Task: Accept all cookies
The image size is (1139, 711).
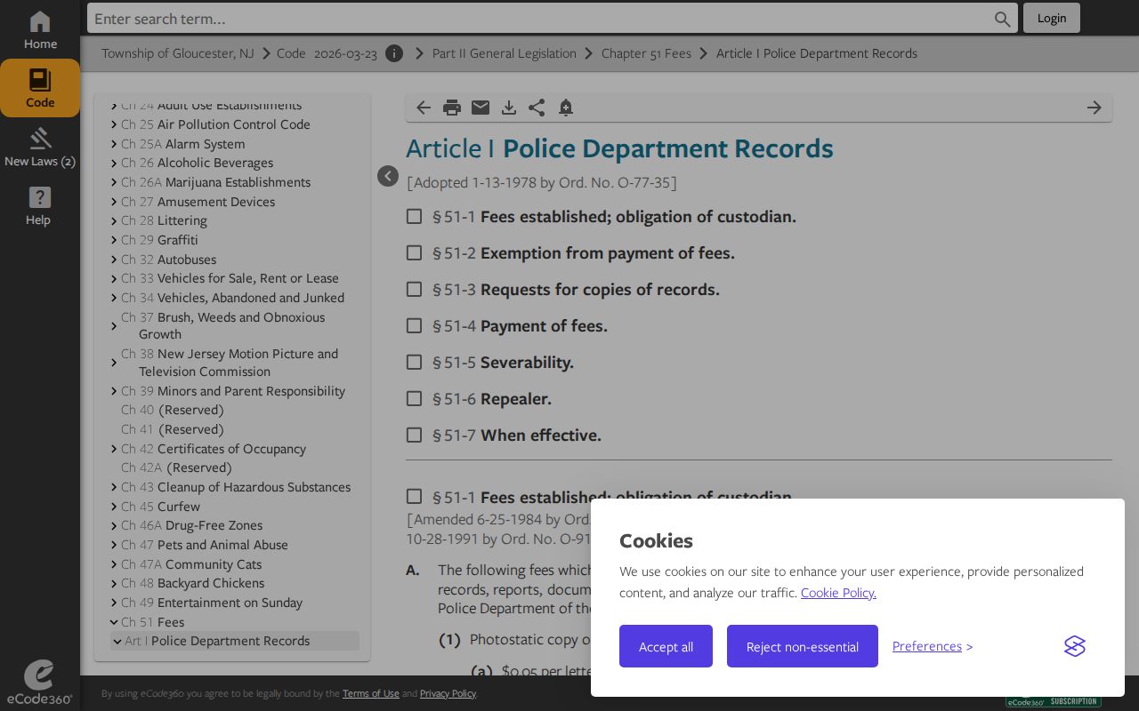Action: tap(666, 646)
